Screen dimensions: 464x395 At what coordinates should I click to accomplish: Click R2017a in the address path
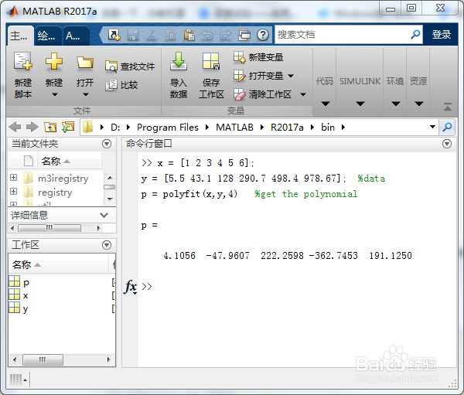pos(287,128)
